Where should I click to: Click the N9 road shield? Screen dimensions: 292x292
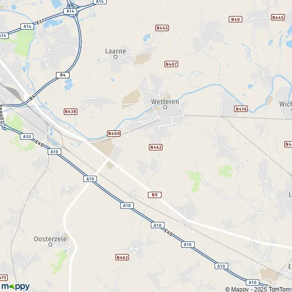pos(155,195)
